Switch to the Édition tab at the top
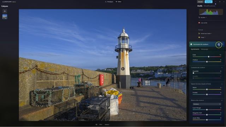226x127 pixels. click(x=119, y=2)
